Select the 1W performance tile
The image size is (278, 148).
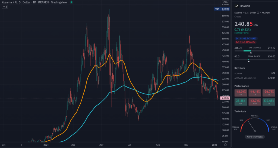coord(241,93)
